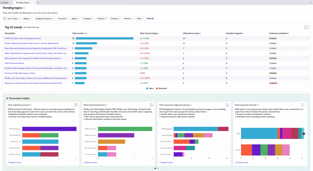The width and height of the screenshot is (313, 171).
Task: Open the Product filter dropdown
Action: tap(102, 18)
